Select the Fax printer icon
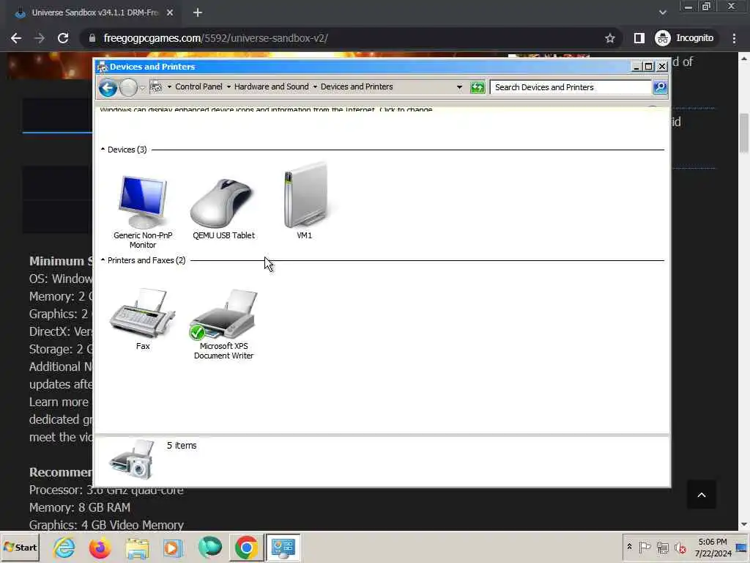Image resolution: width=750 pixels, height=563 pixels. click(x=143, y=312)
